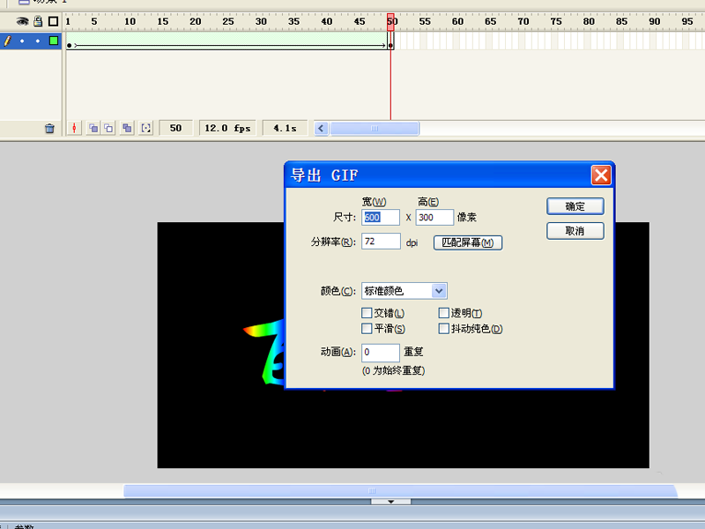This screenshot has width=705, height=529.
Task: Click the tween span in the layer timeline
Action: tap(229, 41)
